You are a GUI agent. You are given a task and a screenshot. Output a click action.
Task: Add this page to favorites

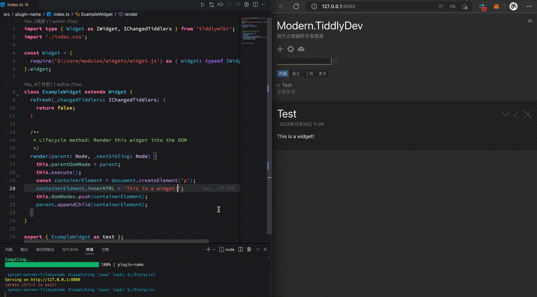point(465,6)
